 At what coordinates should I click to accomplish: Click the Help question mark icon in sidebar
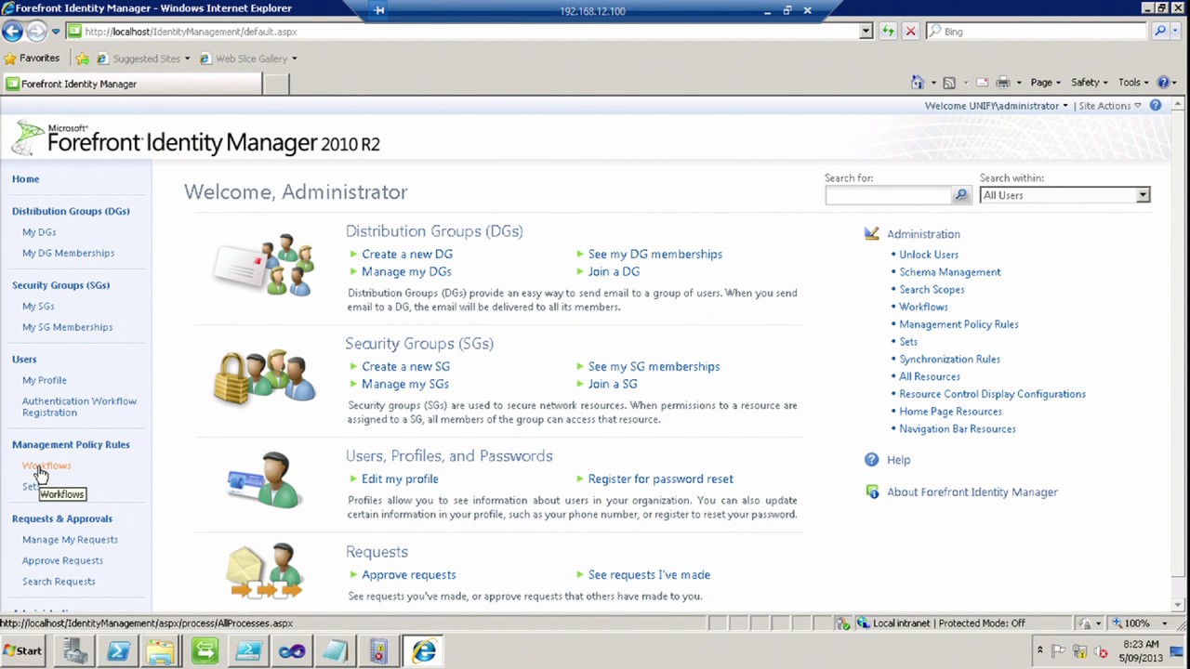871,460
